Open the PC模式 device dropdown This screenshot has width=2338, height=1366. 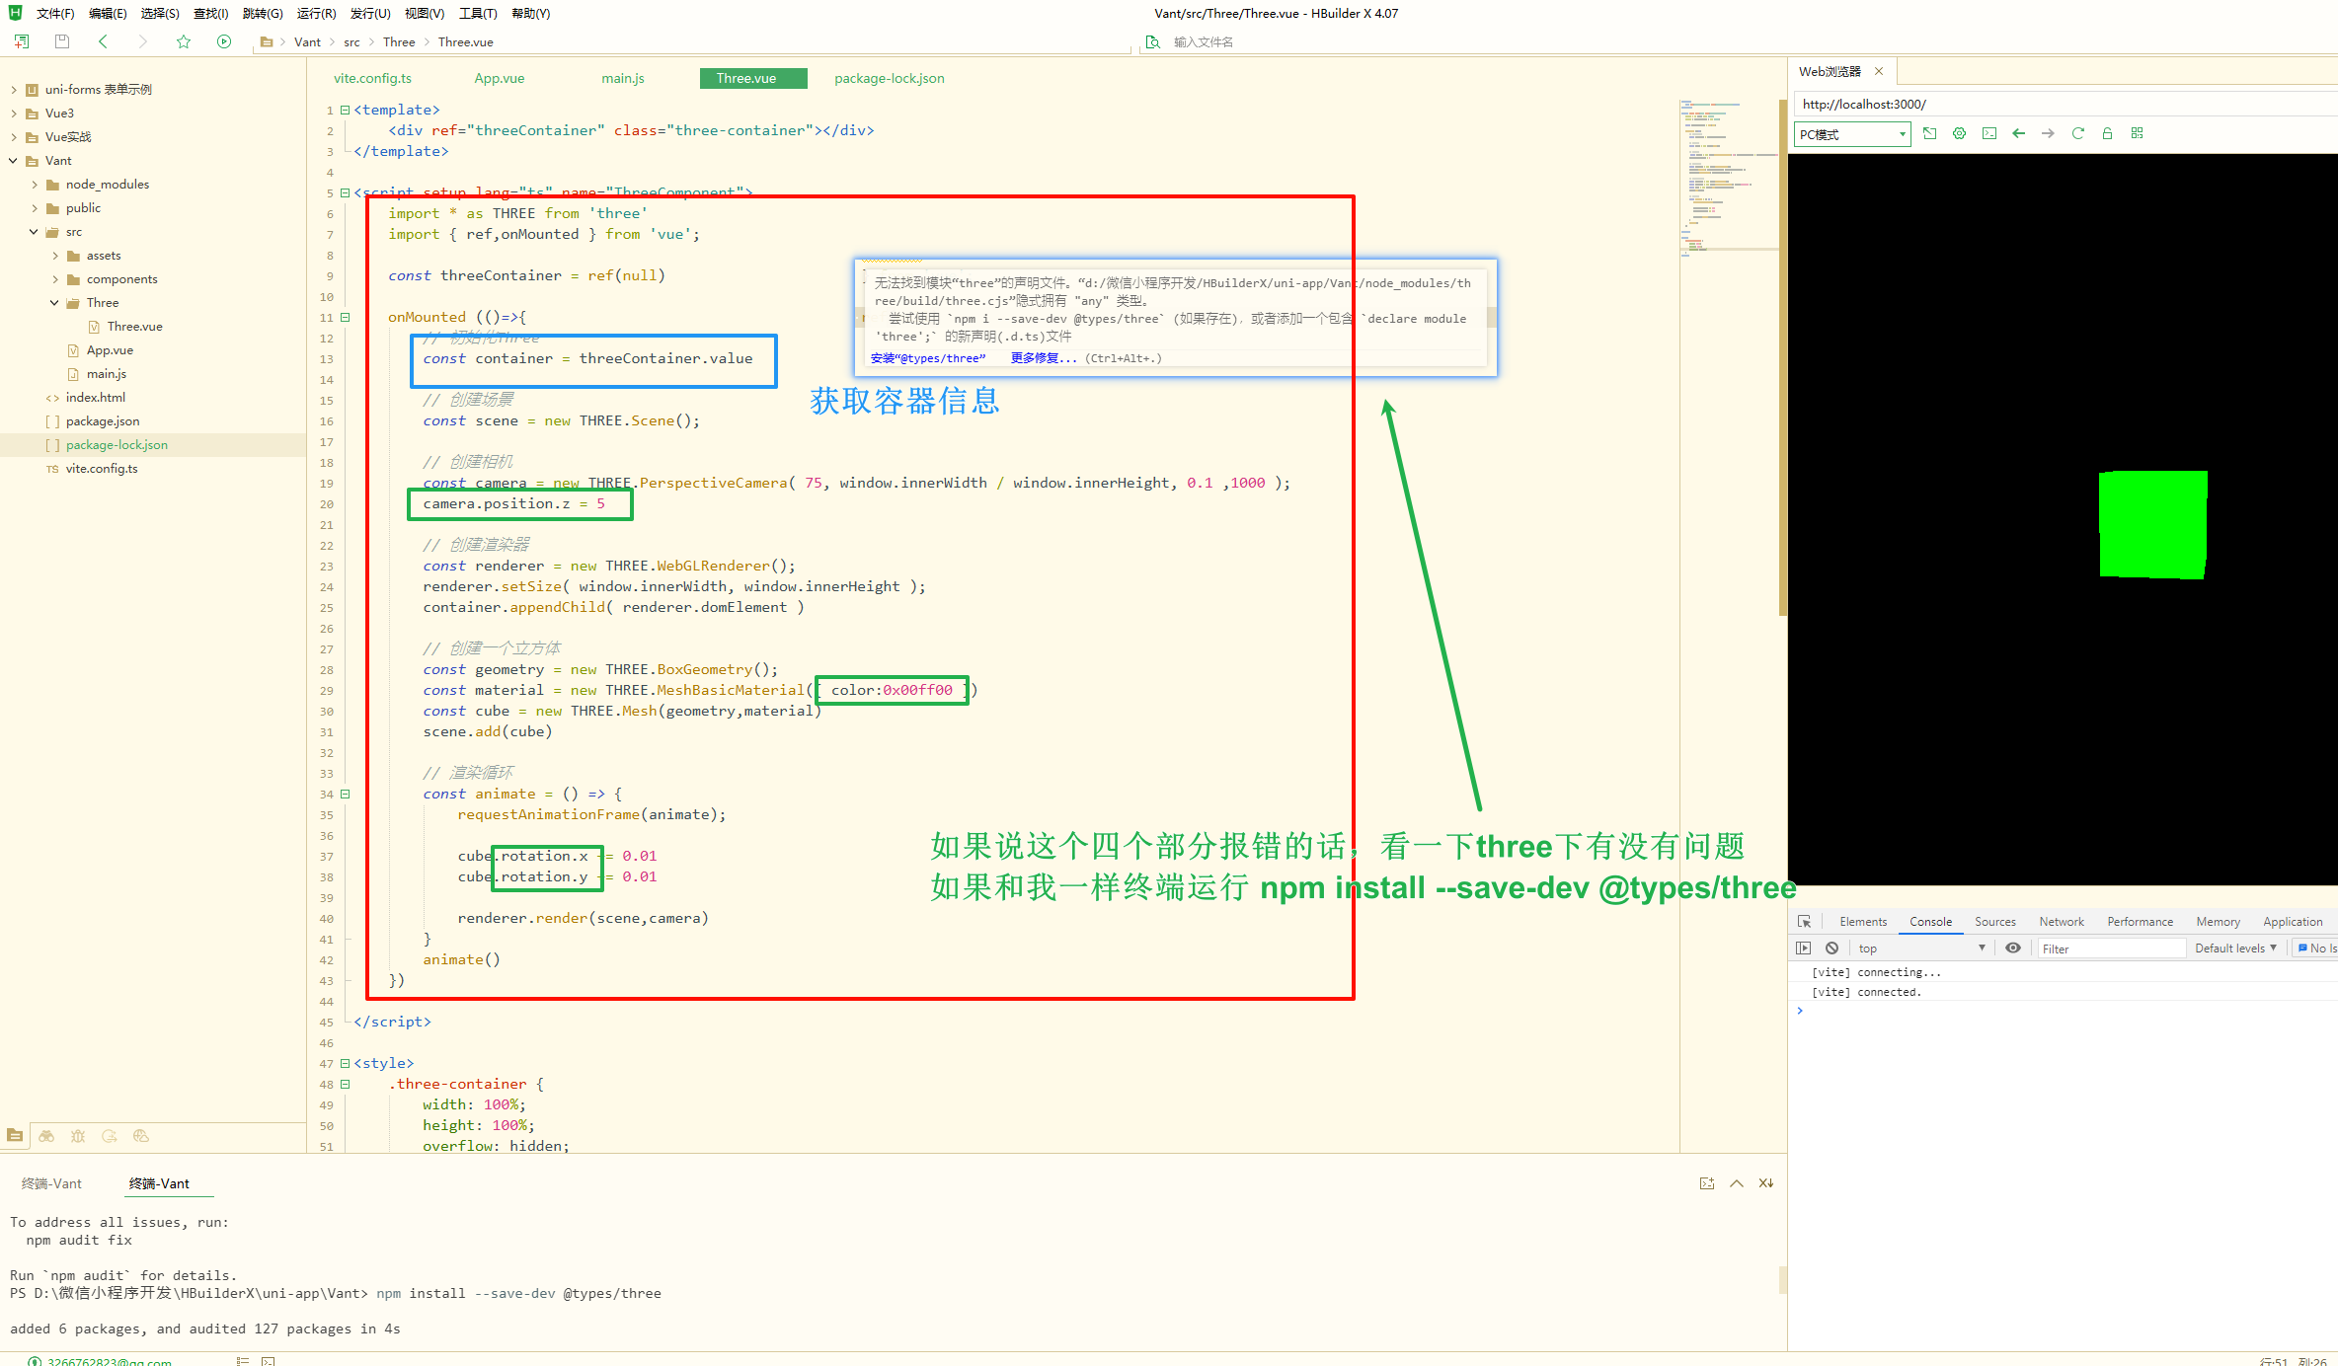(x=1851, y=134)
